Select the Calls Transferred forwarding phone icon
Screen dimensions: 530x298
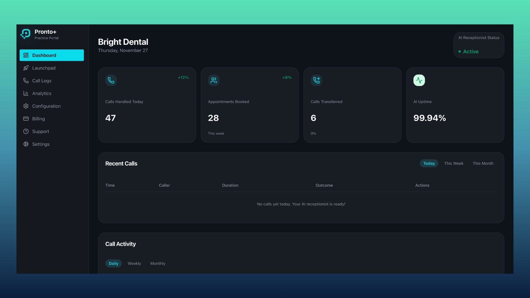point(316,80)
